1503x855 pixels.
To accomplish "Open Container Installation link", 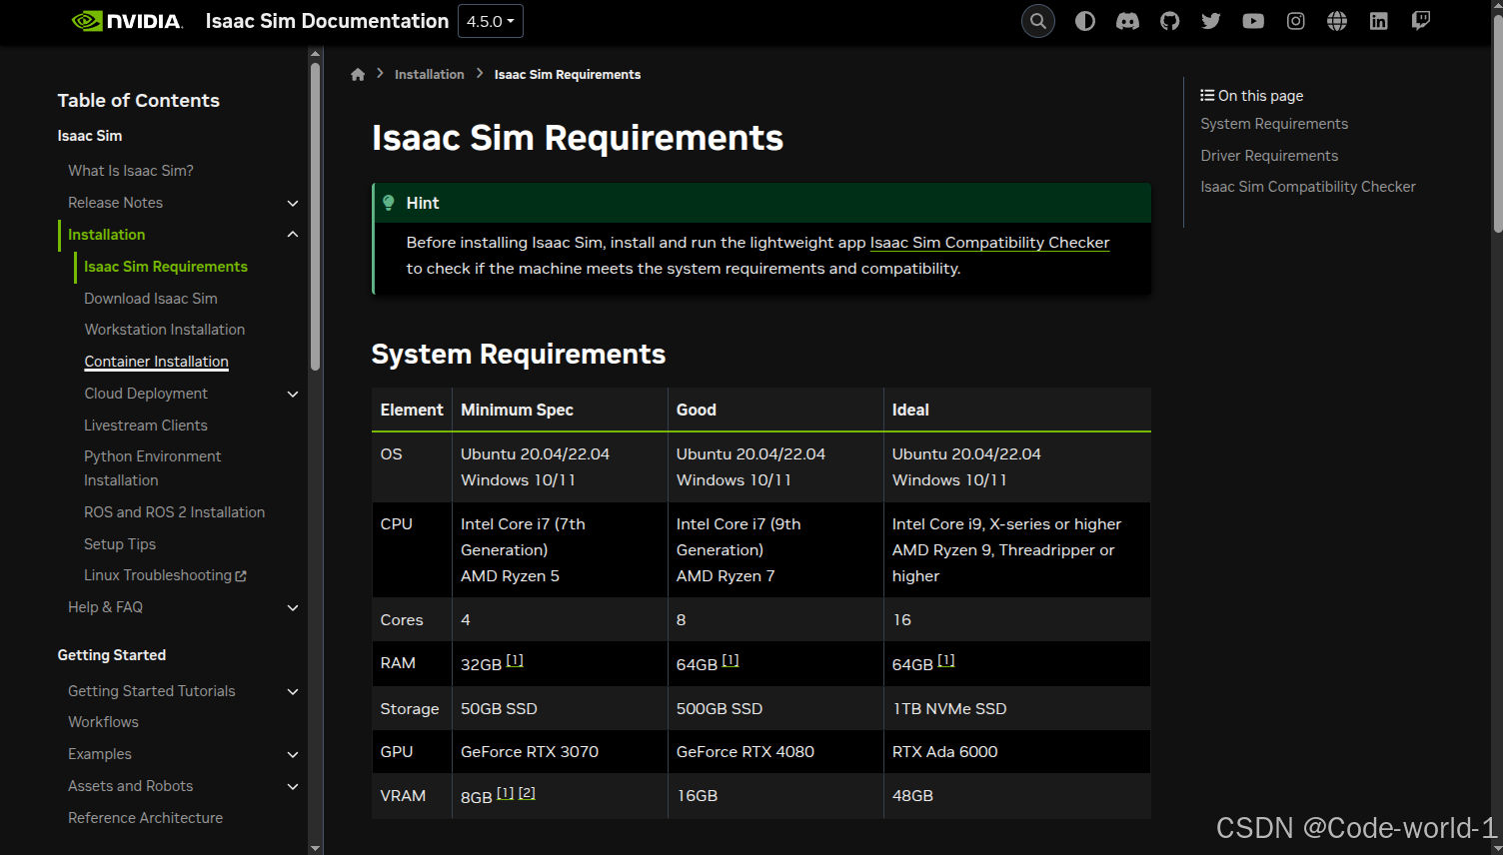I will [157, 362].
